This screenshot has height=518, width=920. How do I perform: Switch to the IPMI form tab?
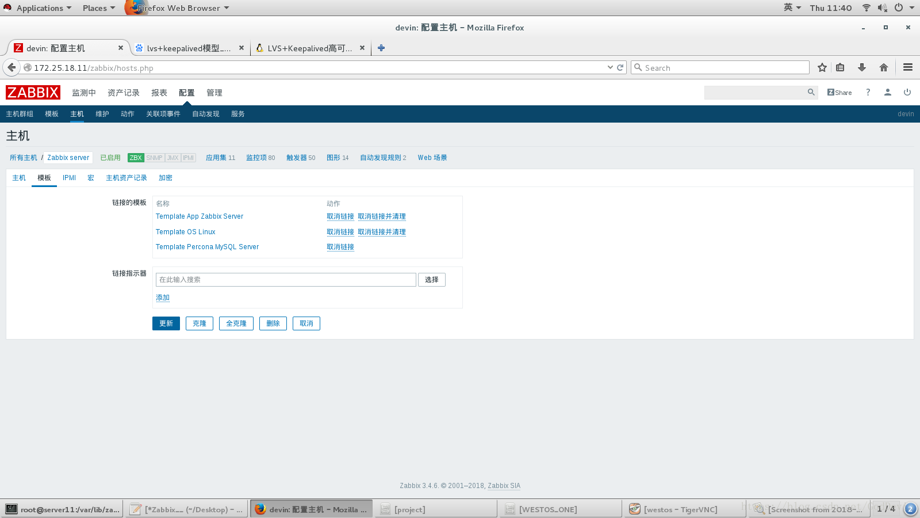(x=70, y=178)
